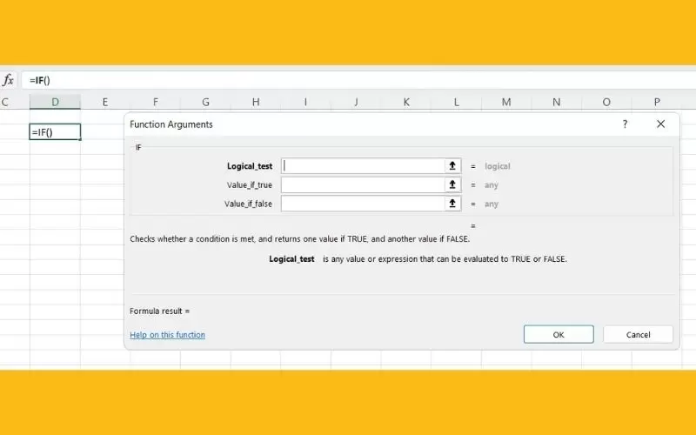Select column O header
696x435 pixels.
pyautogui.click(x=606, y=102)
